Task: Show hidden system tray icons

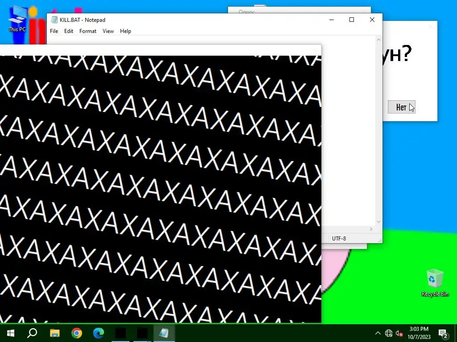Action: [x=378, y=333]
